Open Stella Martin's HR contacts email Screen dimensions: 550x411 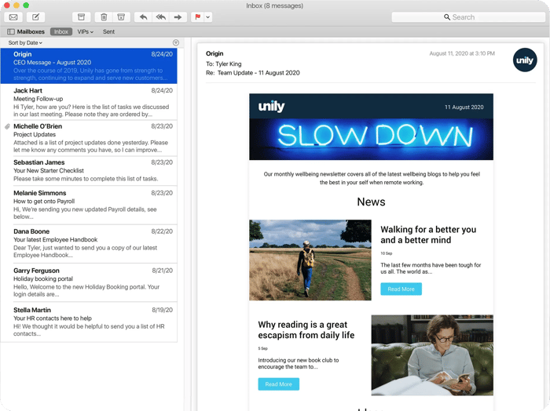coord(89,322)
